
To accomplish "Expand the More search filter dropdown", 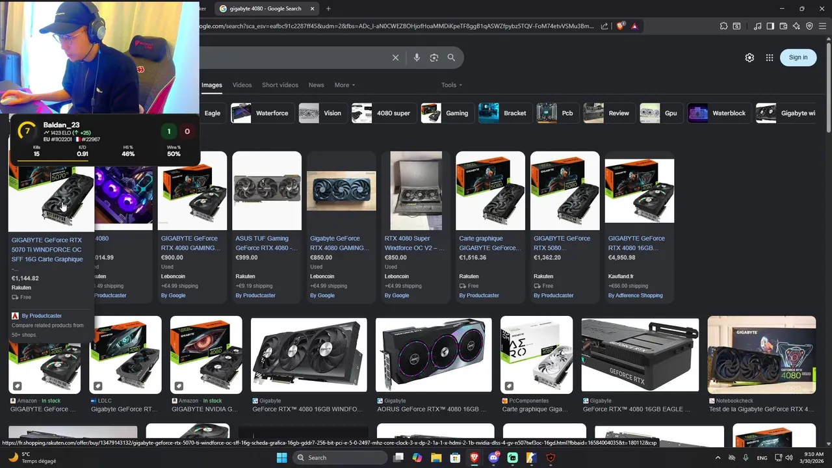I will pyautogui.click(x=344, y=85).
